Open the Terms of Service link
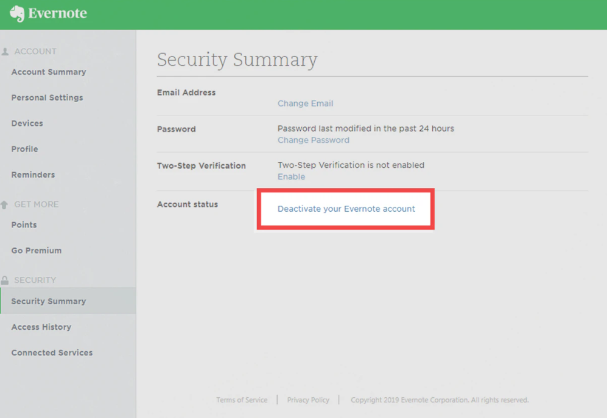The width and height of the screenshot is (607, 418). (242, 400)
